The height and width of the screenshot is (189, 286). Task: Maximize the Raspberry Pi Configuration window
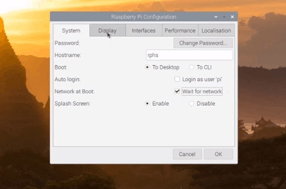point(224,17)
